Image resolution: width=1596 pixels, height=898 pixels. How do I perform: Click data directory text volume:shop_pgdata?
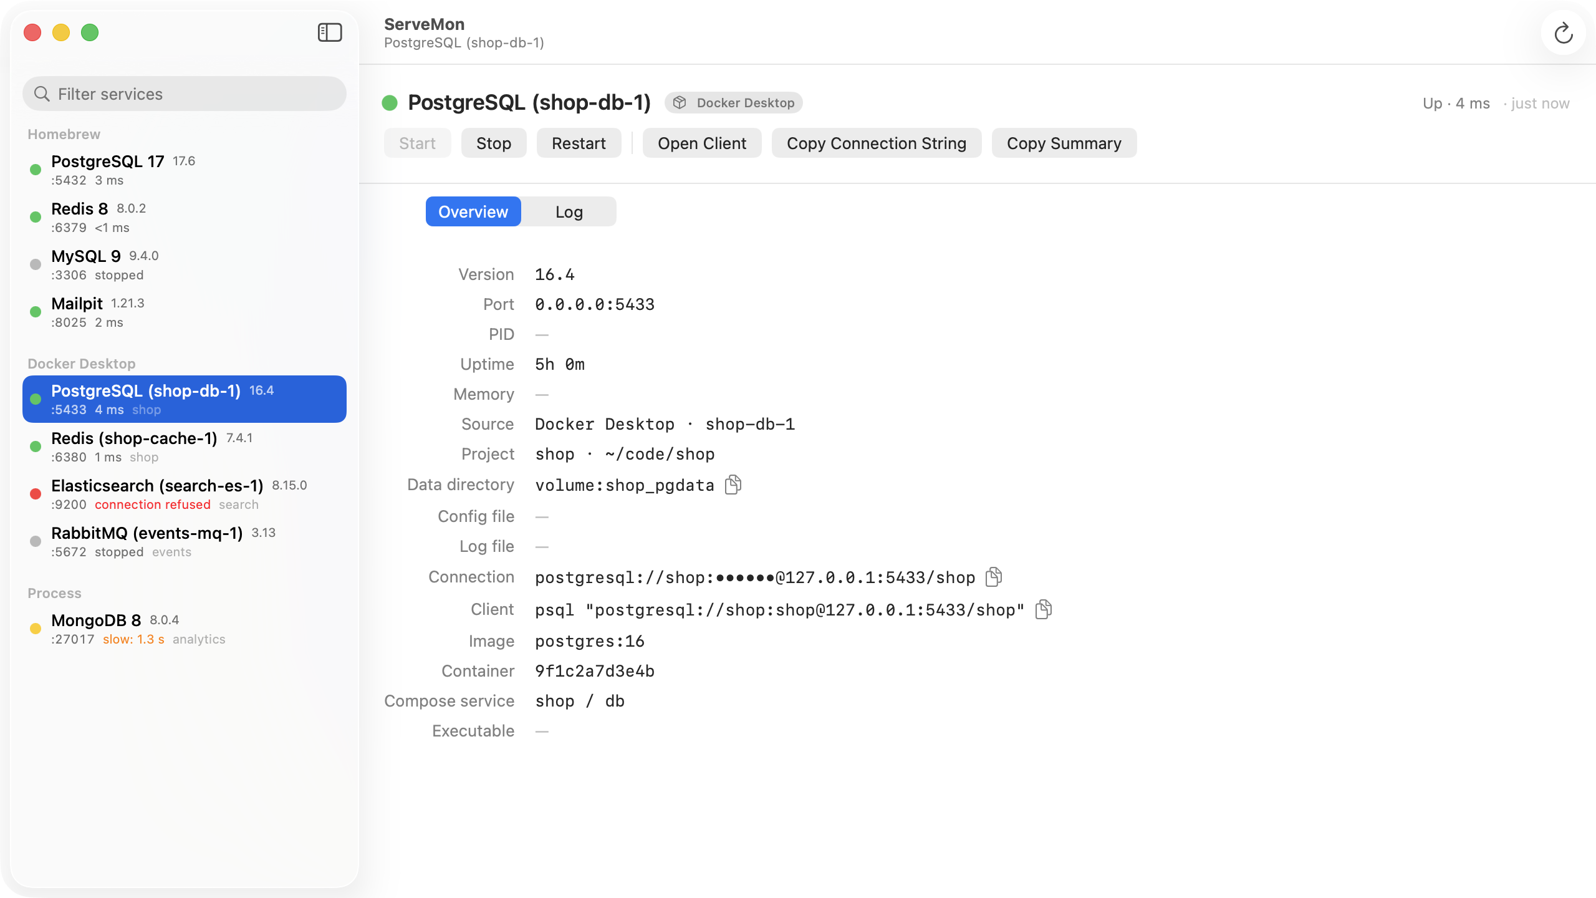coord(625,485)
